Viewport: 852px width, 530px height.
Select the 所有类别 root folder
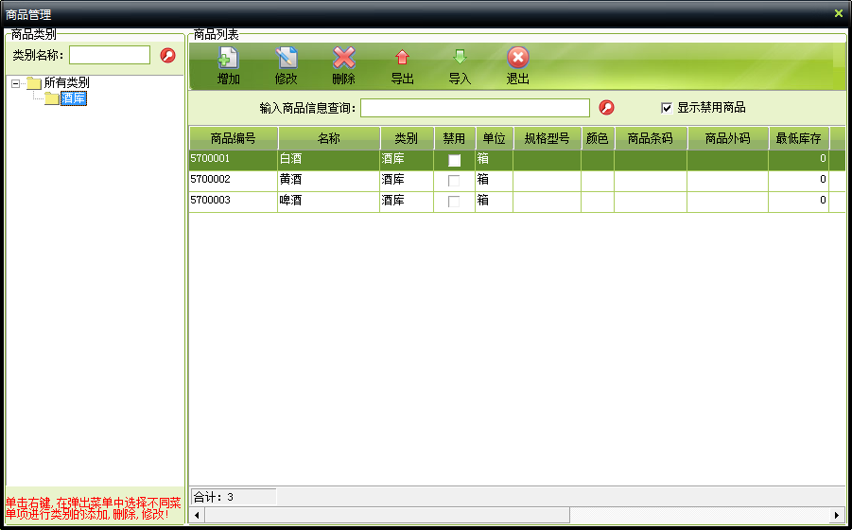coord(66,83)
